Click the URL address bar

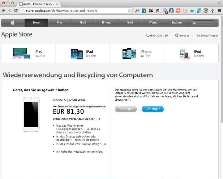tap(76, 11)
